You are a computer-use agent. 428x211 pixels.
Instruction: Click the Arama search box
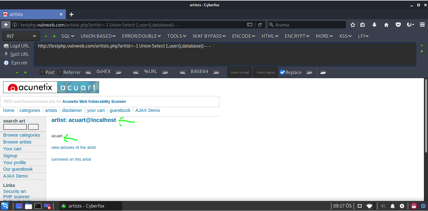(306, 25)
